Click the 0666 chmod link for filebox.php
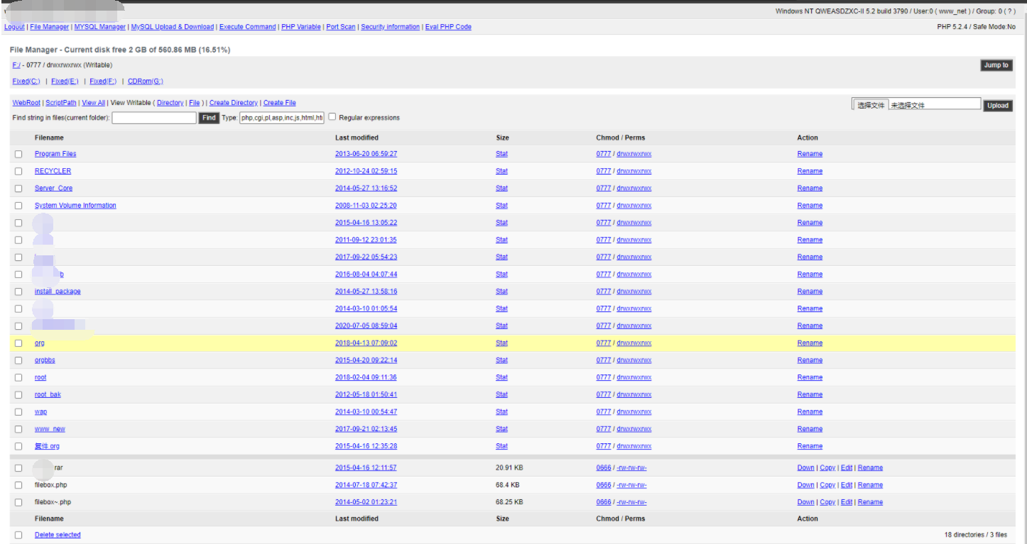 point(604,485)
